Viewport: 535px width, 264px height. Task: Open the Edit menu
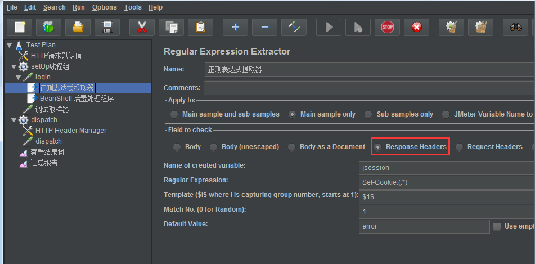(30, 7)
